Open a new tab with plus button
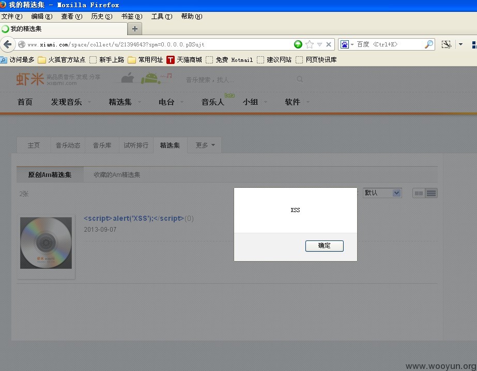Image resolution: width=477 pixels, height=371 pixels. click(x=135, y=29)
